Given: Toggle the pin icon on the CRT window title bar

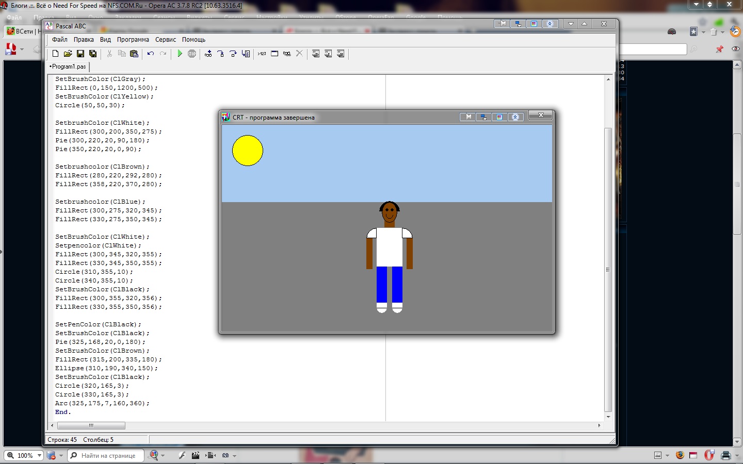Looking at the screenshot, I should click(x=467, y=117).
